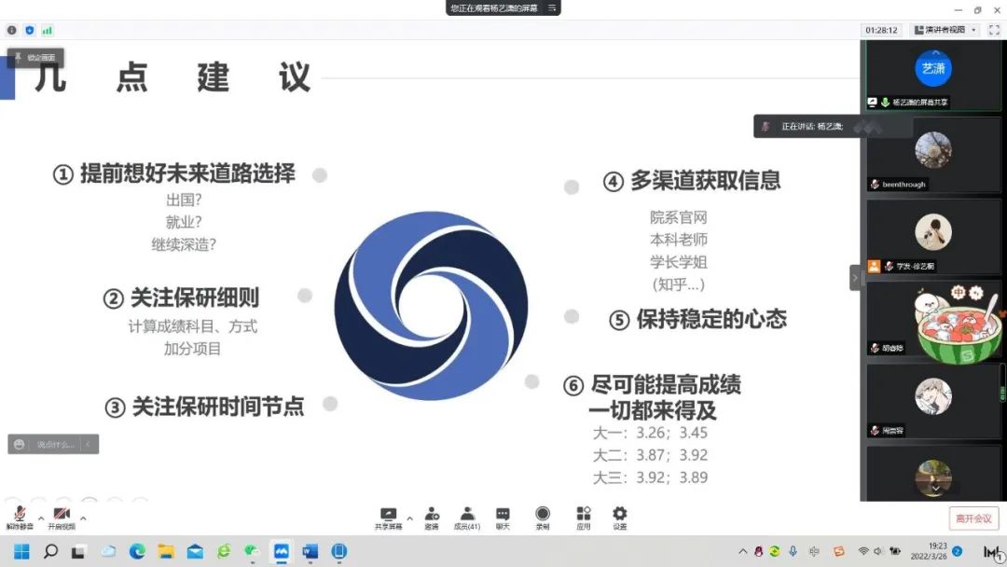Click heading ② 关注保研细则
Image resolution: width=1007 pixels, height=567 pixels.
181,297
